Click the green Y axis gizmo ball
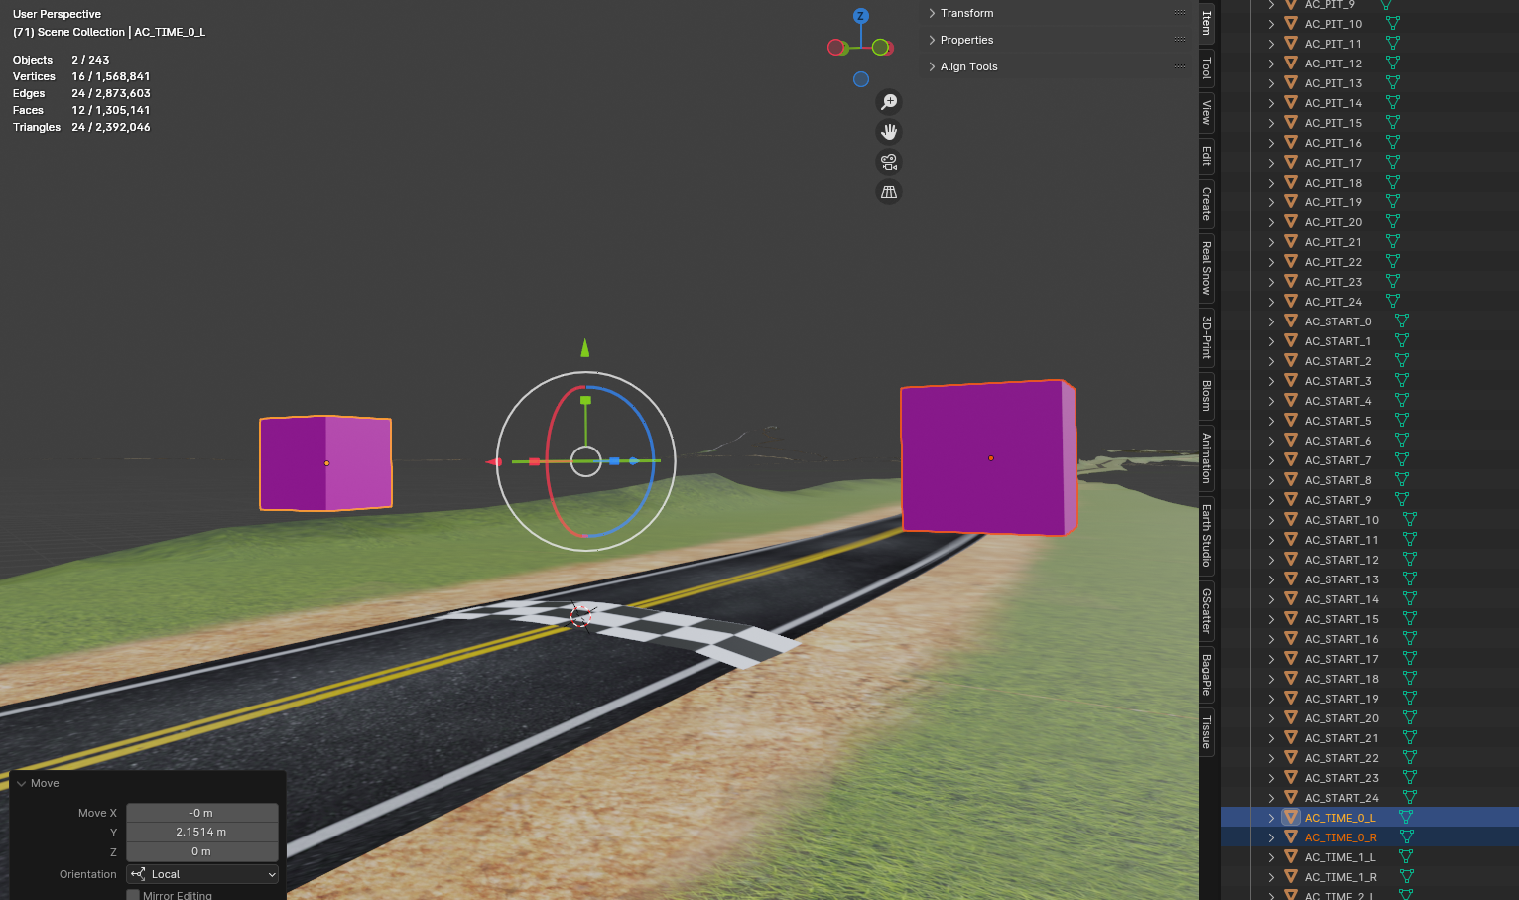The height and width of the screenshot is (900, 1519). point(880,47)
